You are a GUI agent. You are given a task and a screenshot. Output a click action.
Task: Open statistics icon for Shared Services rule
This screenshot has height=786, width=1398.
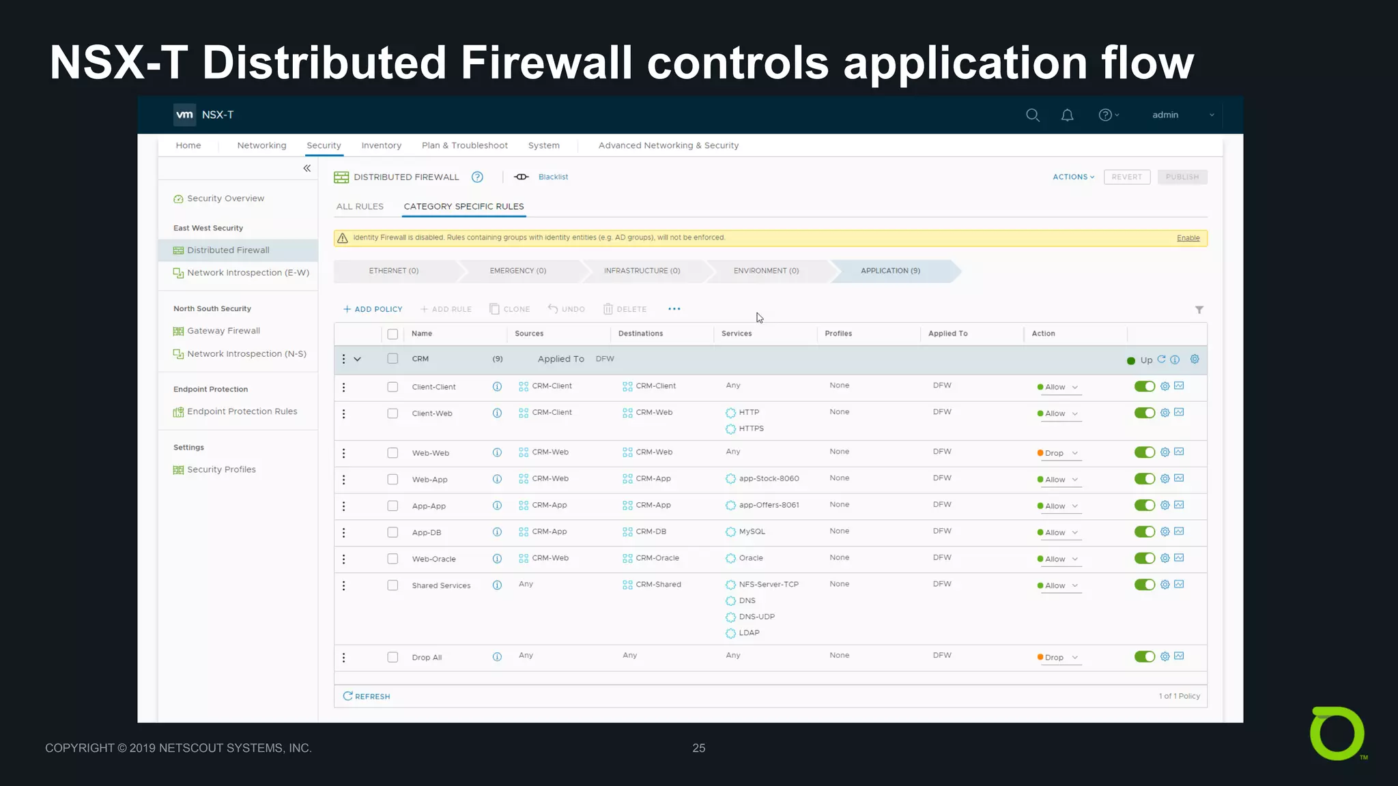(x=1179, y=585)
